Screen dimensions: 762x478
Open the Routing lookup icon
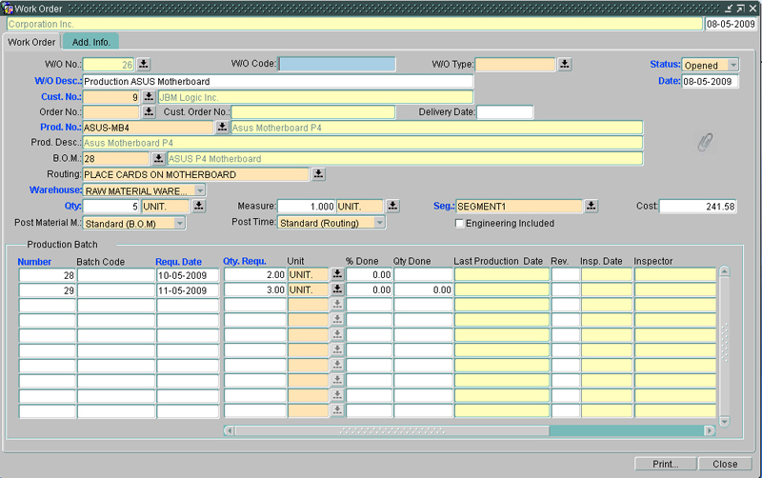318,175
